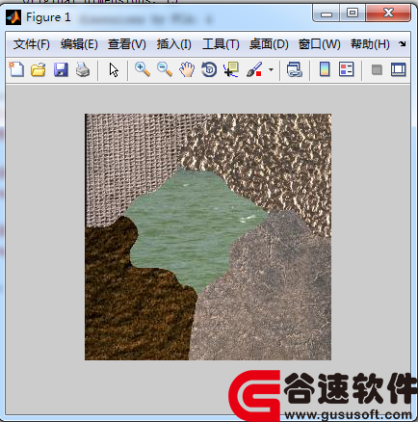Open the 编辑(E) menu
Viewport: 418px width, 422px height.
[x=79, y=44]
